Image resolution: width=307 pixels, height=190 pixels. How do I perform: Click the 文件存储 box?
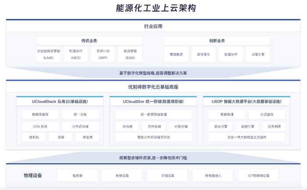tap(154, 126)
